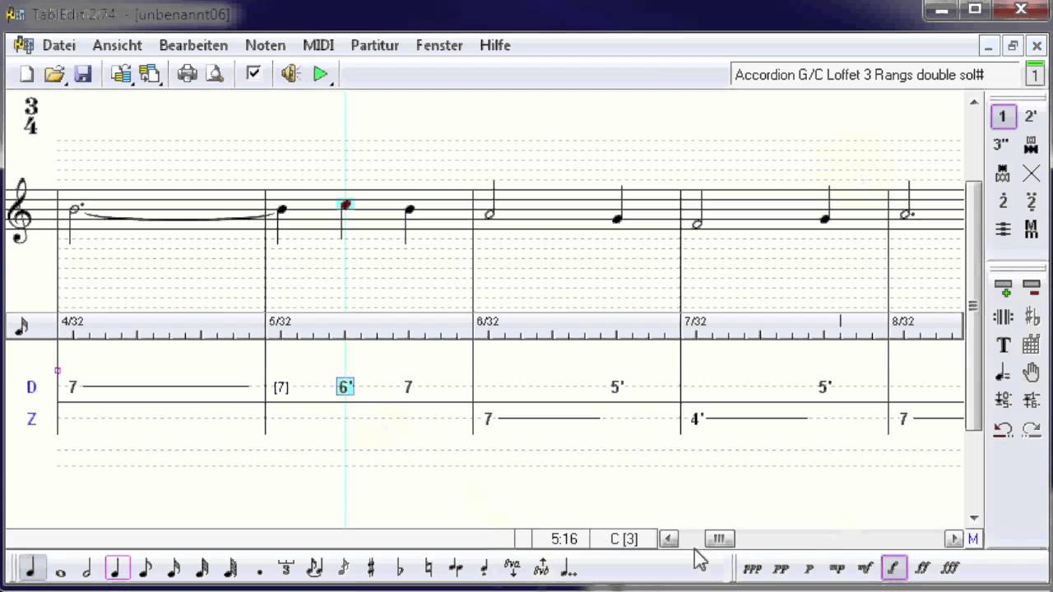This screenshot has height=592, width=1053.
Task: Open print preview with the magnifier page icon
Action: click(215, 75)
